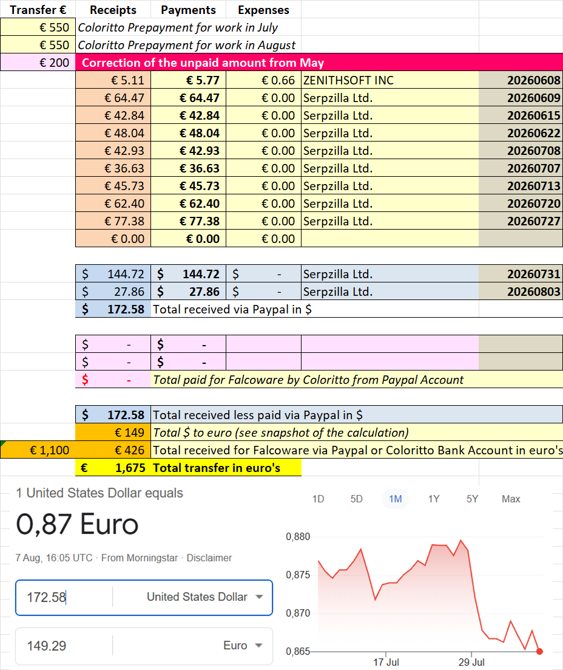The width and height of the screenshot is (563, 670).
Task: Select the Transfer € column header
Action: pyautogui.click(x=38, y=9)
